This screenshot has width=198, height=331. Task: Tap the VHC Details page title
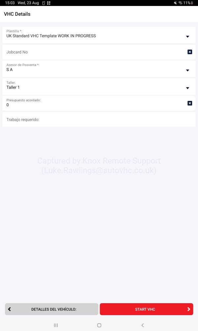17,14
